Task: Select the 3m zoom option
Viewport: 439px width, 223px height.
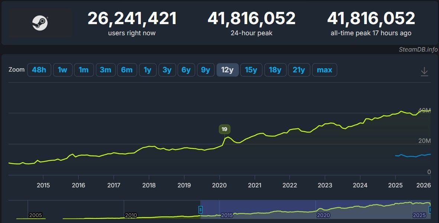Action: pyautogui.click(x=105, y=70)
